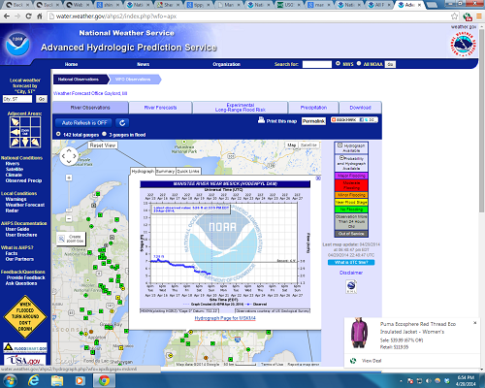Go to the west adjacent area arrow
This screenshot has height=388, width=485.
point(15,132)
